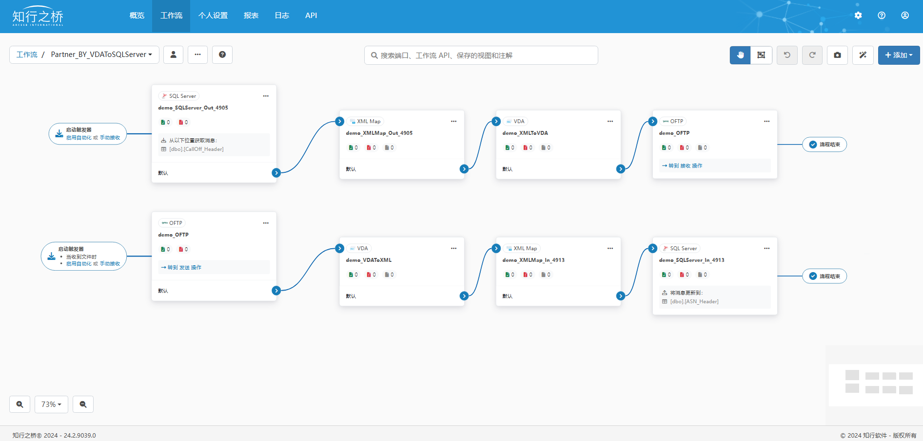923x441 pixels.
Task: Focus the port and workflow search field
Action: coord(481,55)
